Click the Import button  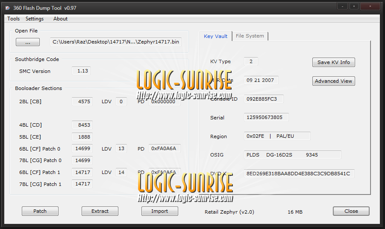tap(160, 211)
